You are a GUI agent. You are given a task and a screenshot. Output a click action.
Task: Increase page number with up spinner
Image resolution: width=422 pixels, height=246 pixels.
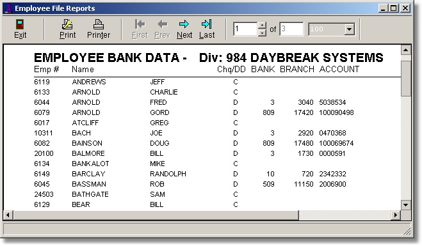pyautogui.click(x=262, y=26)
